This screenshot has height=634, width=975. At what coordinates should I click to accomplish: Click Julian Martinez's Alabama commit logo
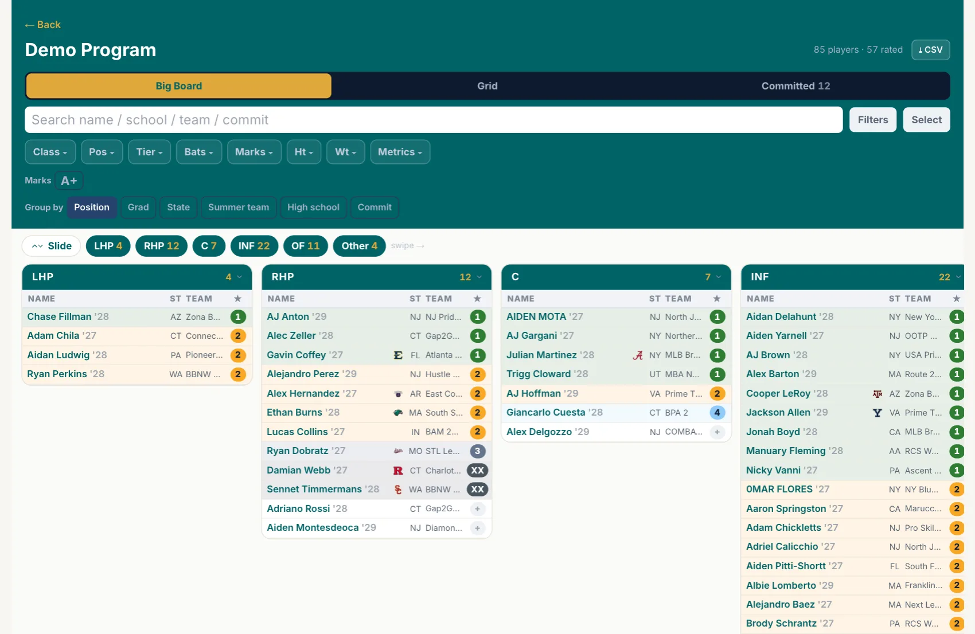pos(638,355)
